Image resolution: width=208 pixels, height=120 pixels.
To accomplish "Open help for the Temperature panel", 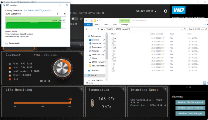I will [123, 89].
